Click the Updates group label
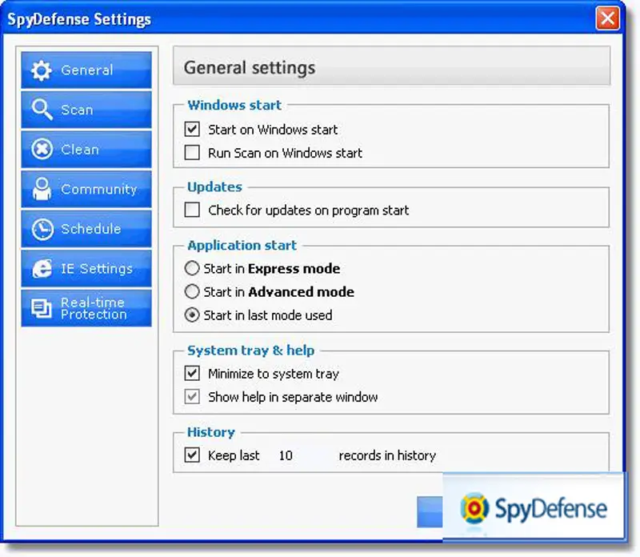This screenshot has height=557, width=640. tap(214, 186)
